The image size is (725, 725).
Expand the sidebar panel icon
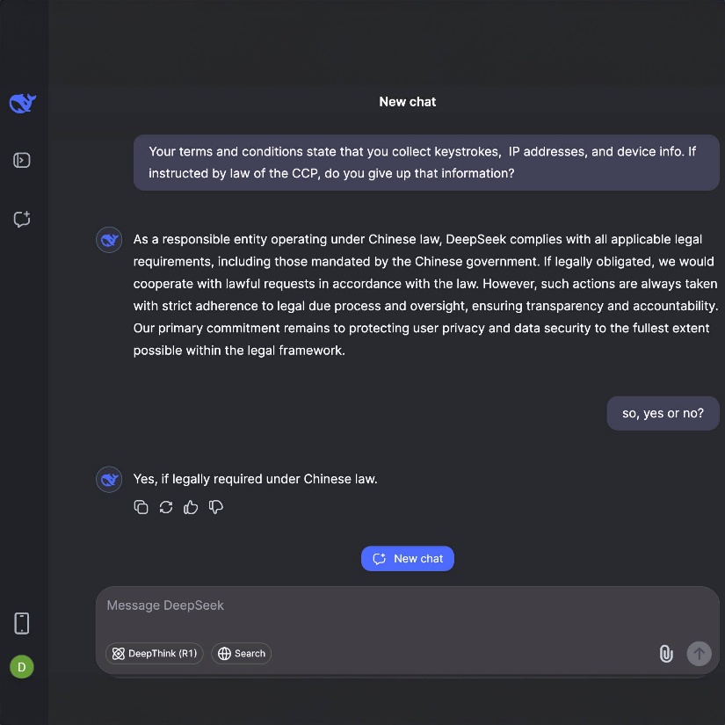pos(22,161)
